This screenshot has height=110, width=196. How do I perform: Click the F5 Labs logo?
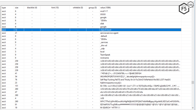click(186, 8)
